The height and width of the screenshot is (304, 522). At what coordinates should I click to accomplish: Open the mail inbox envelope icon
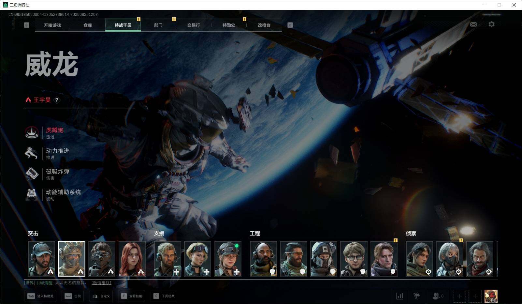click(x=473, y=24)
